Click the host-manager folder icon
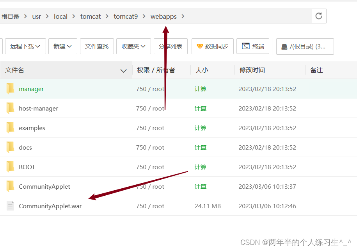The image size is (357, 250). click(x=10, y=108)
